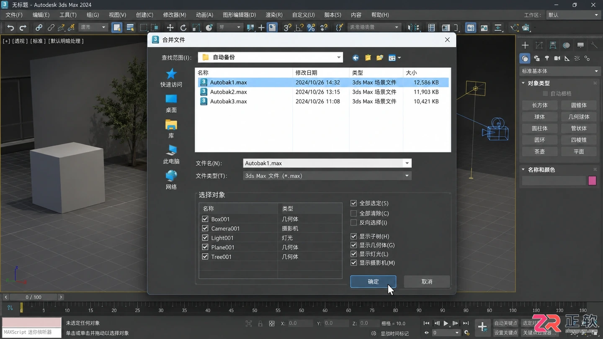
Task: Open the Hierarchy panel tab
Action: click(x=553, y=45)
